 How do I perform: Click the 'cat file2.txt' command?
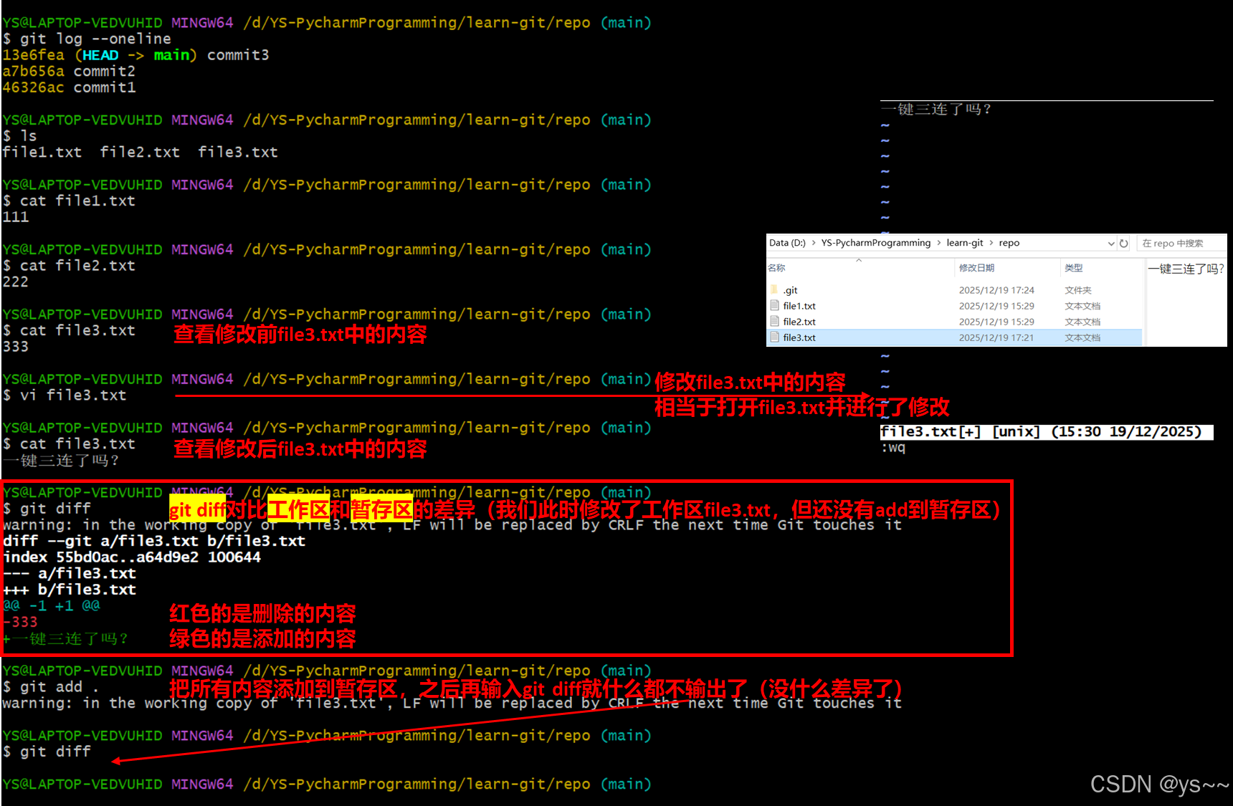pyautogui.click(x=70, y=266)
